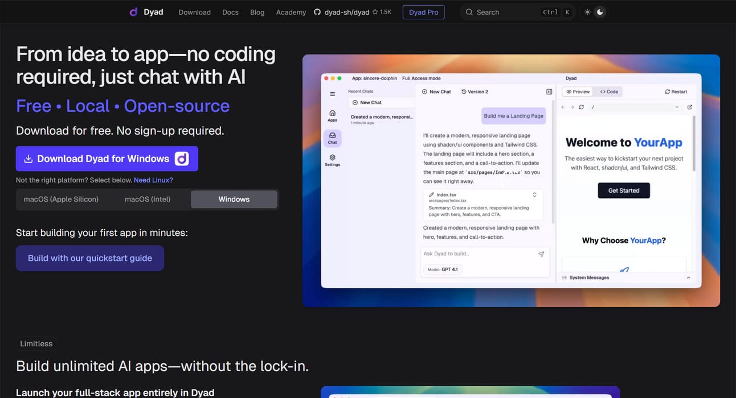
Task: Select Chat icon in the screenshot sidebar
Action: tap(333, 138)
